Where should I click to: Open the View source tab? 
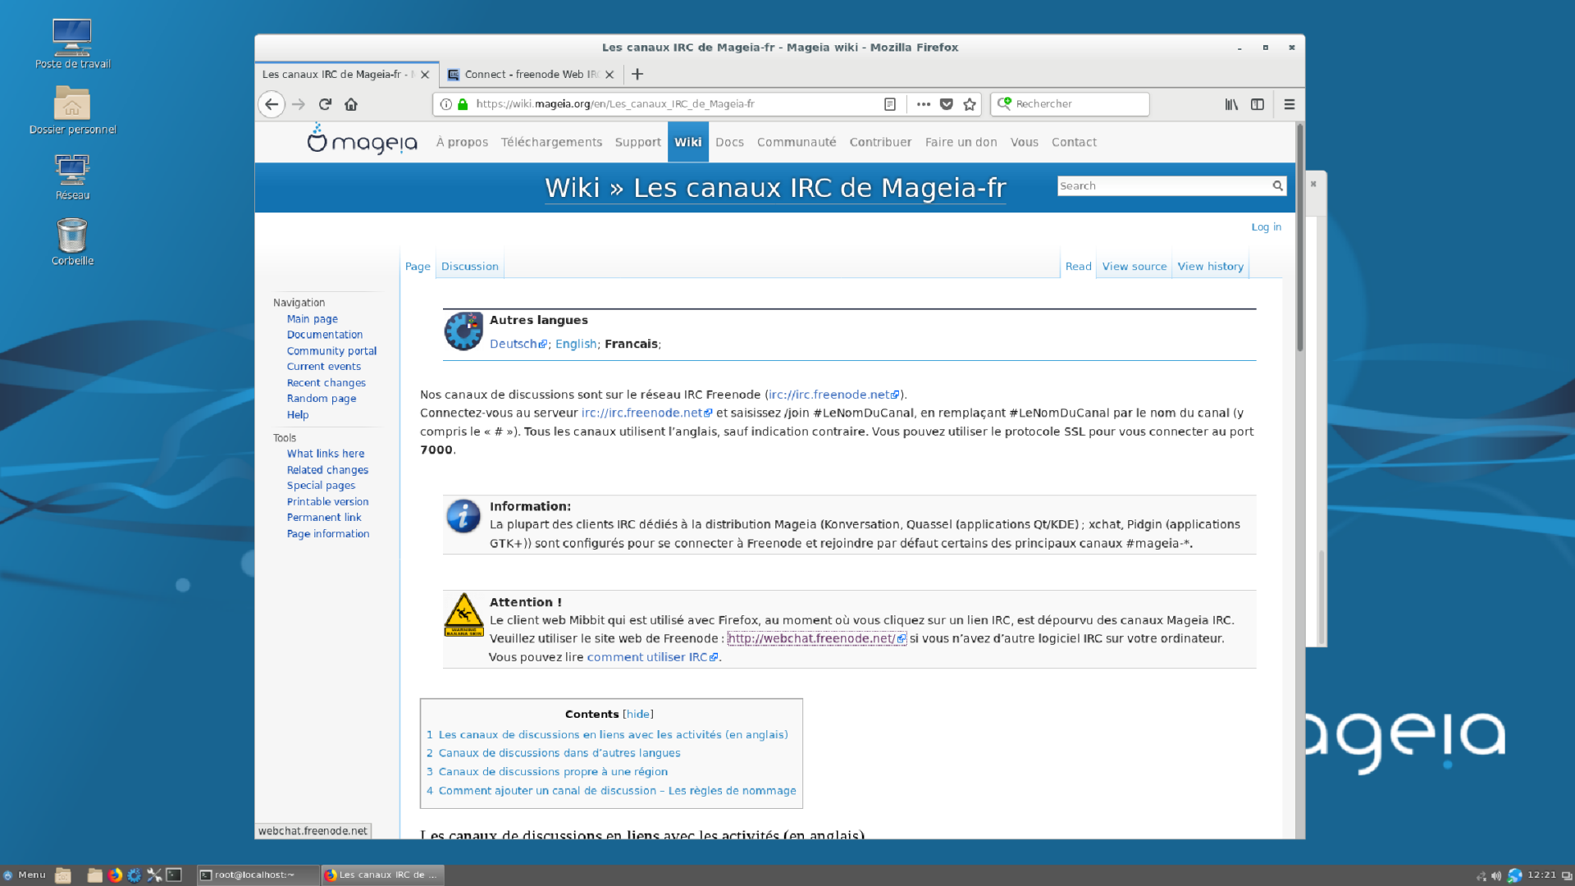pyautogui.click(x=1134, y=267)
